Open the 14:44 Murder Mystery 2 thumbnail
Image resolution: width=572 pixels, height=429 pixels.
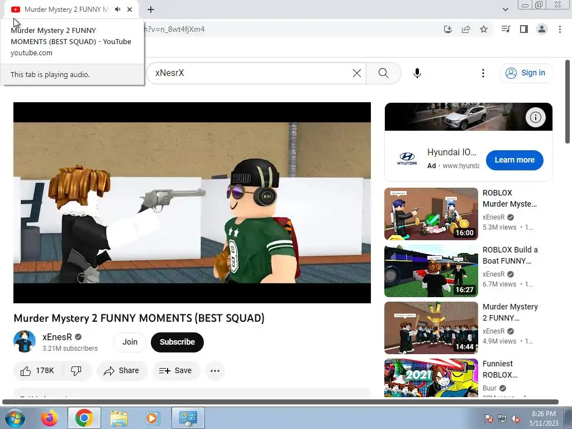(431, 327)
